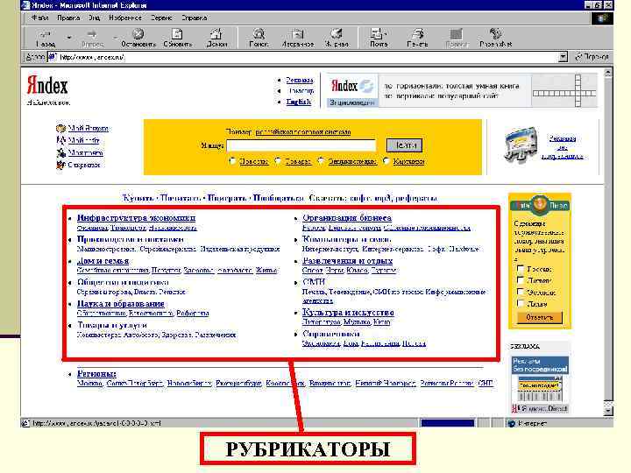Image resolution: width=631 pixels, height=473 pixels.
Task: Open the Файл menu
Action: tap(39, 18)
